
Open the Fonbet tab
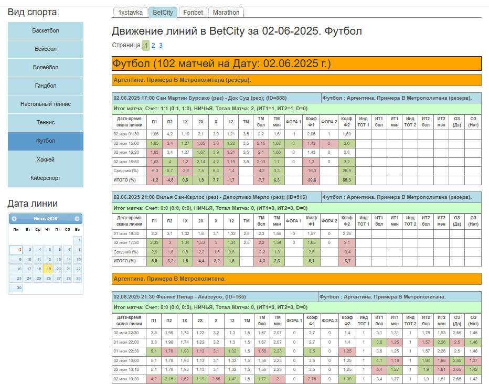point(193,13)
